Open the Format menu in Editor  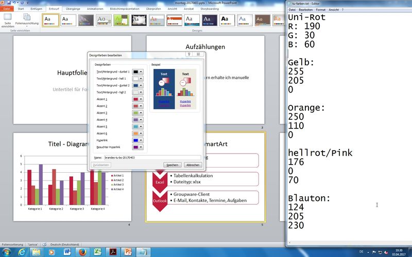(x=321, y=10)
